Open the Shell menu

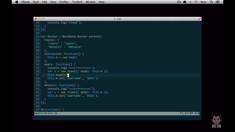[36, 2]
